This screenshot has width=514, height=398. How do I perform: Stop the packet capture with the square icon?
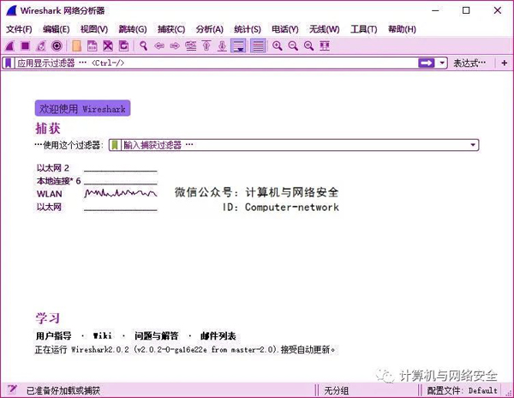click(x=25, y=45)
